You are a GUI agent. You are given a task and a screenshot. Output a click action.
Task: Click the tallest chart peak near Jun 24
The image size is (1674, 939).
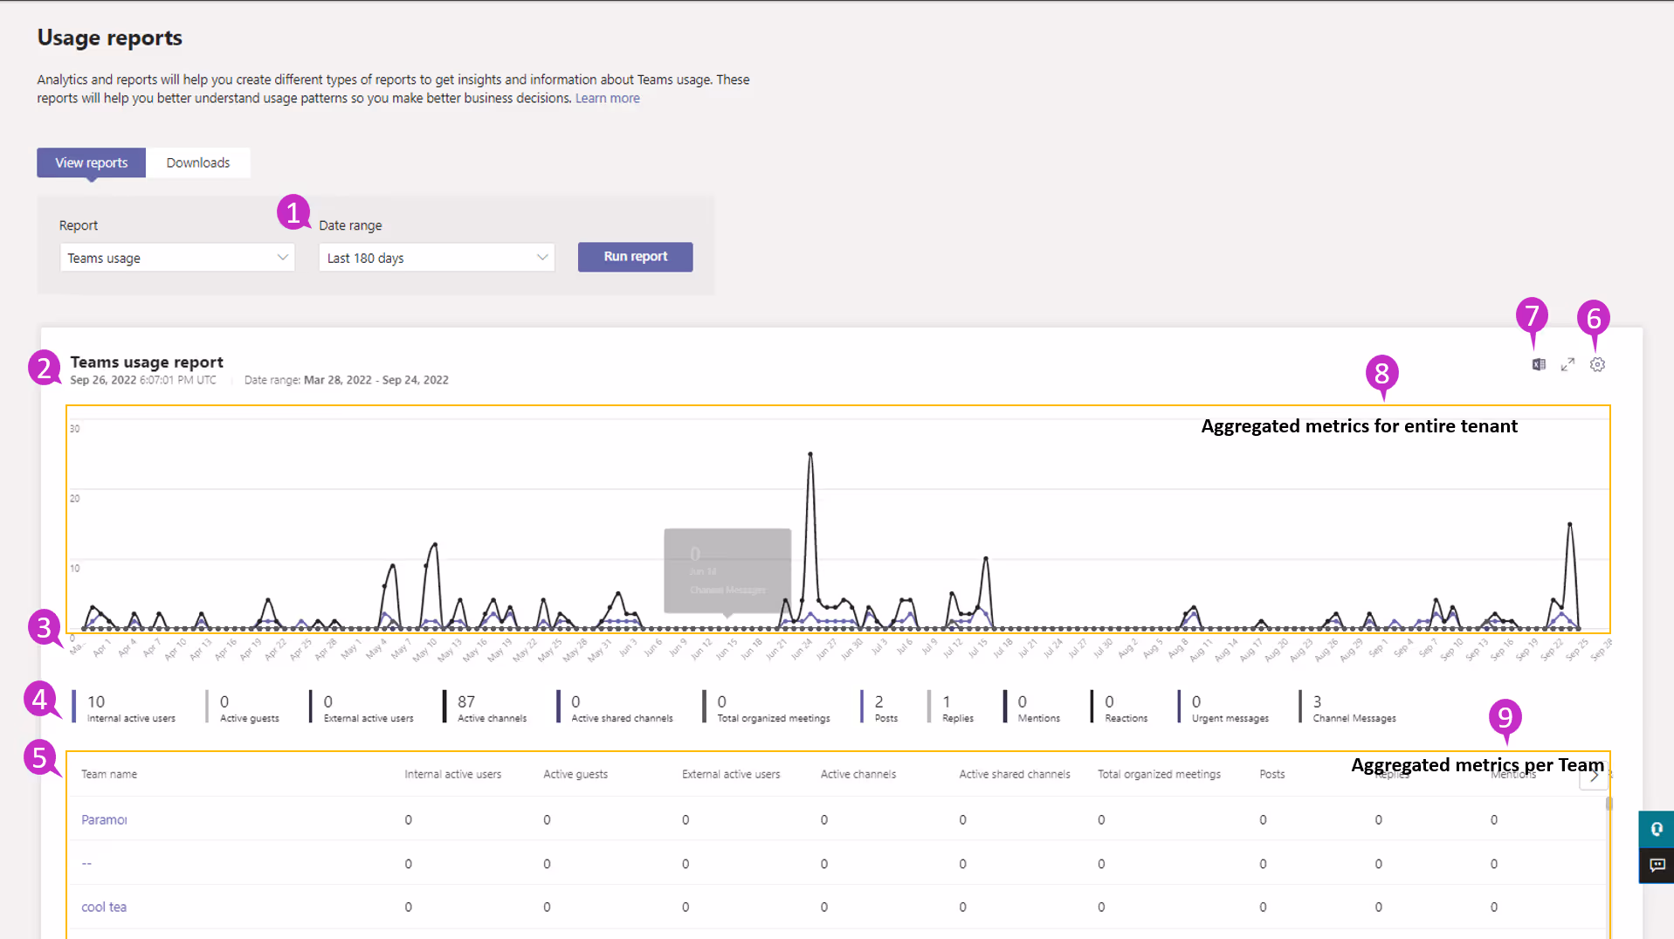point(810,454)
